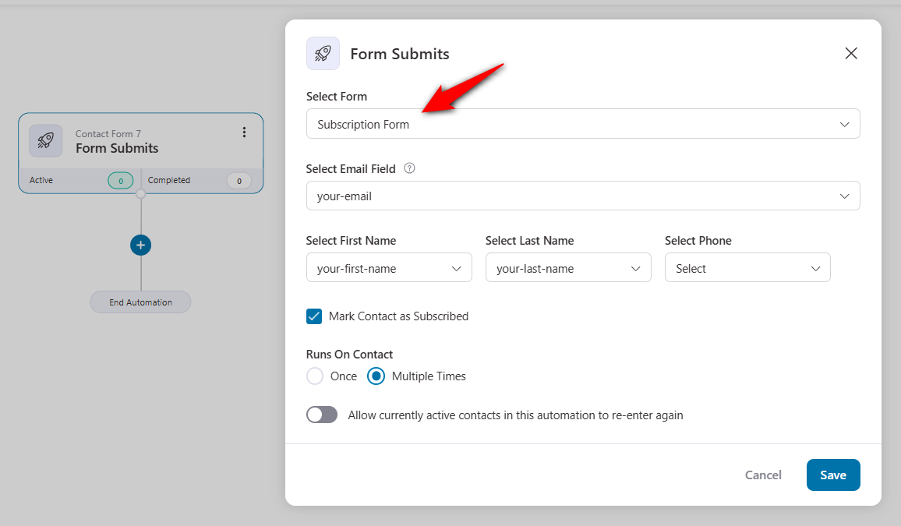Open the your-email field dropdown
Viewport: 901px width, 526px height.
(x=583, y=196)
